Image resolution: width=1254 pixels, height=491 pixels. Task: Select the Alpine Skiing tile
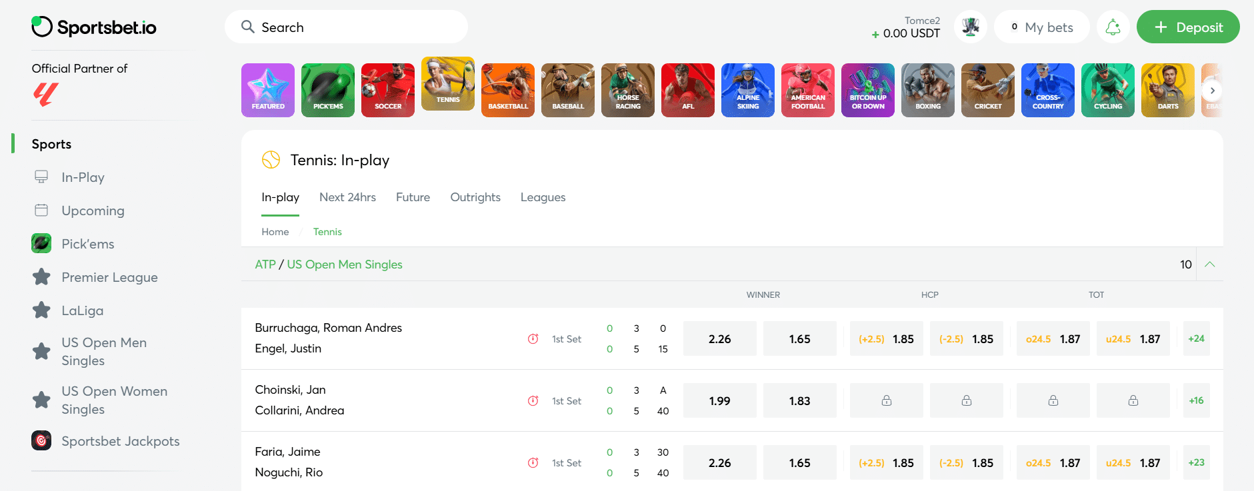[x=747, y=90]
